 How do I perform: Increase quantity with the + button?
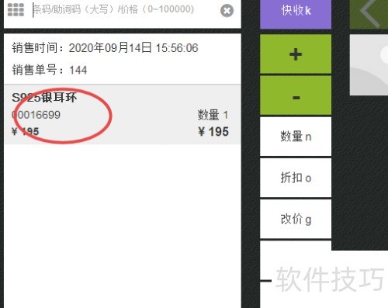pyautogui.click(x=296, y=54)
